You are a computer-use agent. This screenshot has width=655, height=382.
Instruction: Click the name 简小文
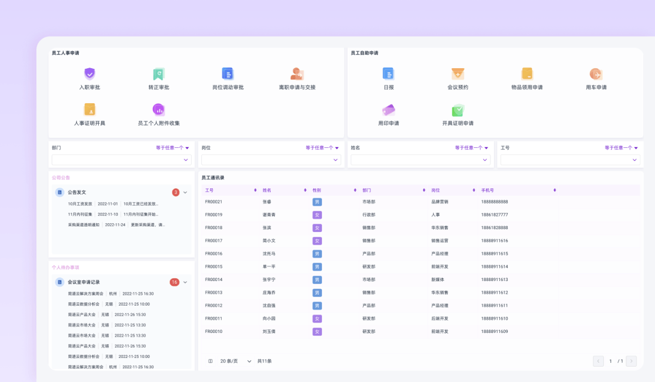(269, 241)
